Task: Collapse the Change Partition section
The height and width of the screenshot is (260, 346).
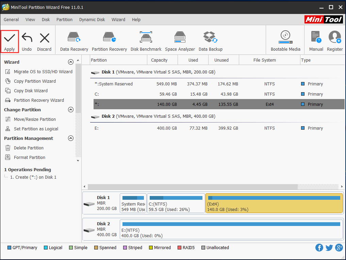Action: click(x=71, y=110)
